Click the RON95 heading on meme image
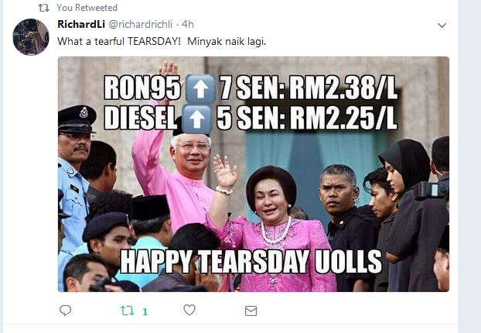This screenshot has height=333, width=481. pos(142,88)
